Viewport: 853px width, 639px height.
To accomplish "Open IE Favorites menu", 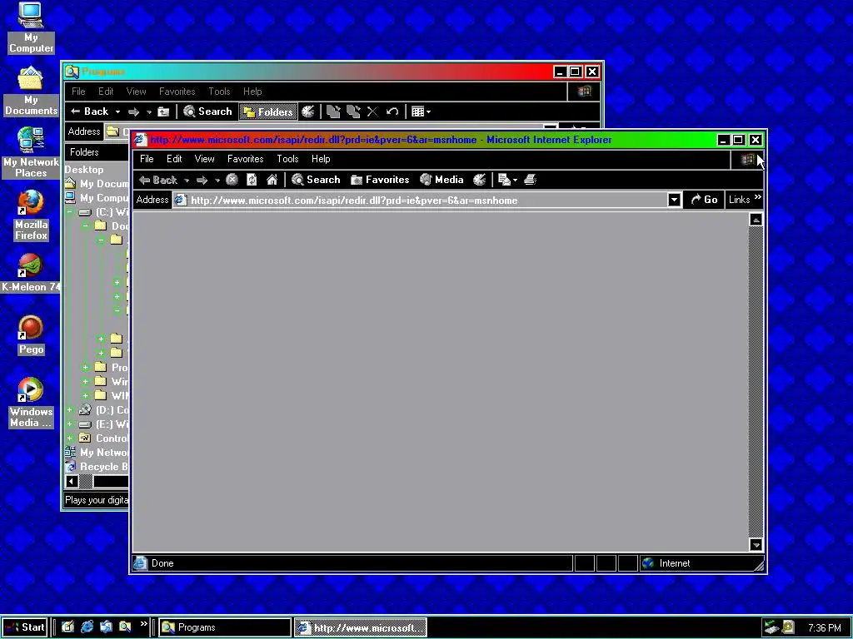I will click(x=246, y=159).
